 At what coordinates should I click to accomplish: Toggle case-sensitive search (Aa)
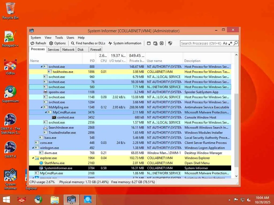coord(225,43)
